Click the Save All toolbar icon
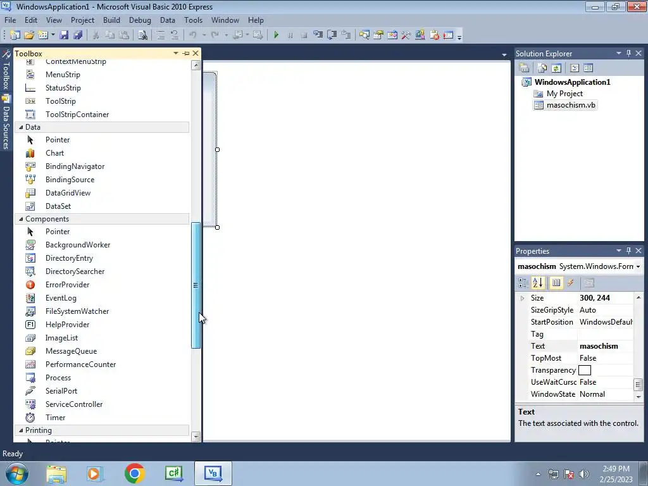 (x=78, y=35)
